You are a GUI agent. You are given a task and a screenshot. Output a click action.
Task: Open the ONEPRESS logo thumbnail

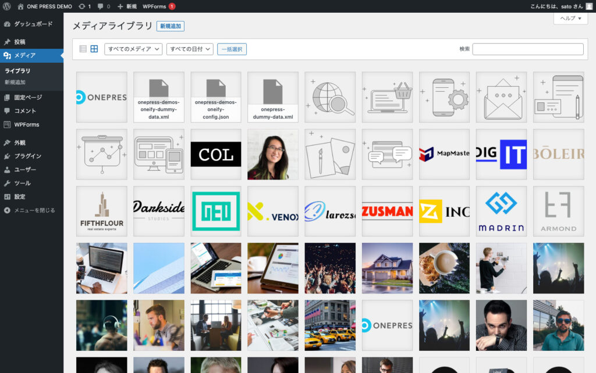tap(101, 97)
